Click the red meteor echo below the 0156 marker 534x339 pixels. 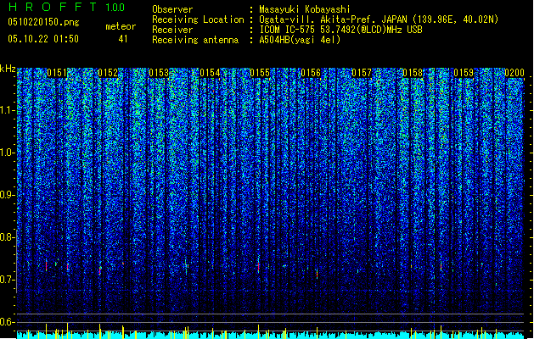pyautogui.click(x=317, y=274)
